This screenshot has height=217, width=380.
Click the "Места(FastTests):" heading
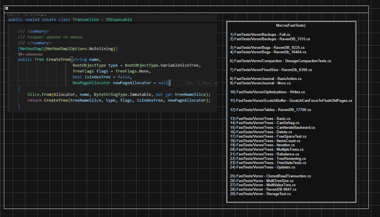(x=291, y=25)
